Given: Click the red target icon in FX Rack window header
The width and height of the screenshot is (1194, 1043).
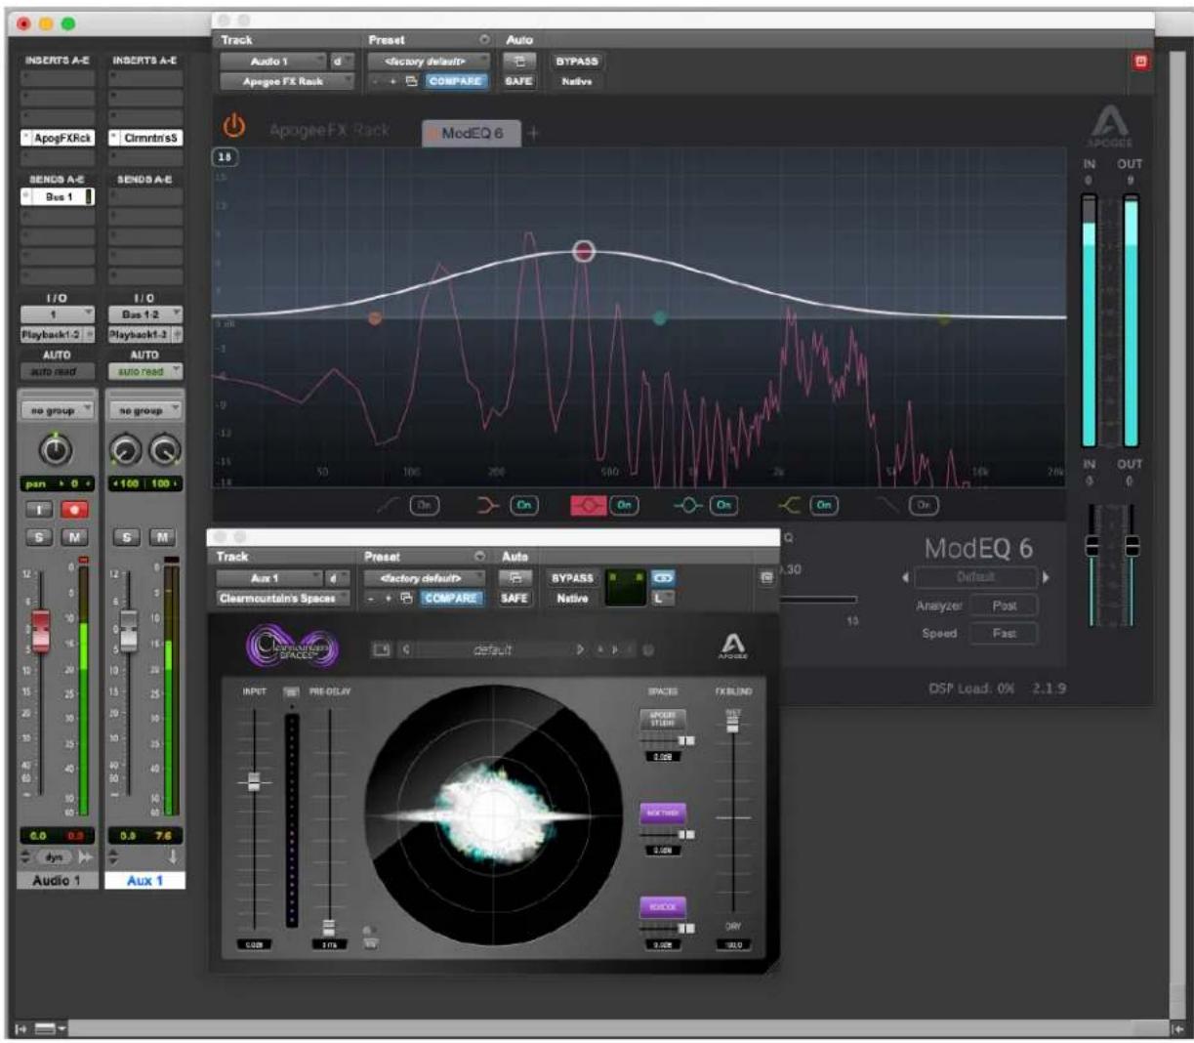Looking at the screenshot, I should tap(1139, 62).
